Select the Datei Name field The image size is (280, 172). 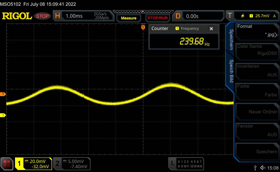(x=257, y=50)
